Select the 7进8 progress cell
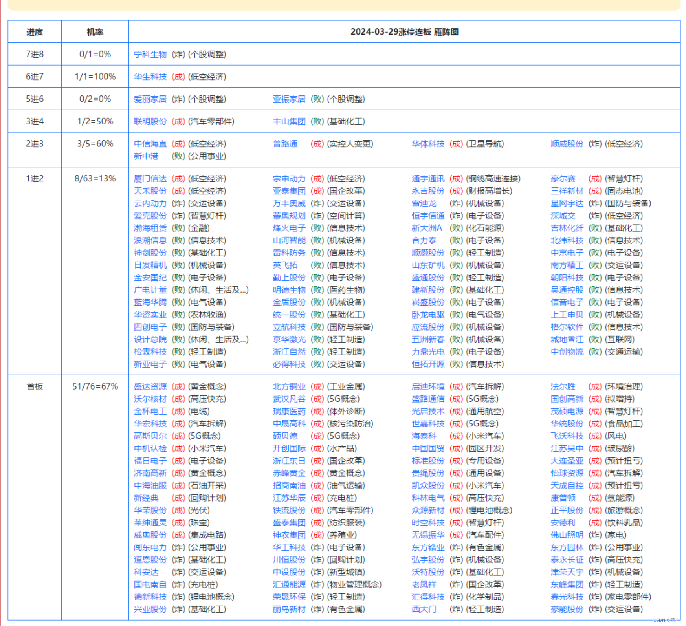The image size is (686, 626). click(35, 54)
